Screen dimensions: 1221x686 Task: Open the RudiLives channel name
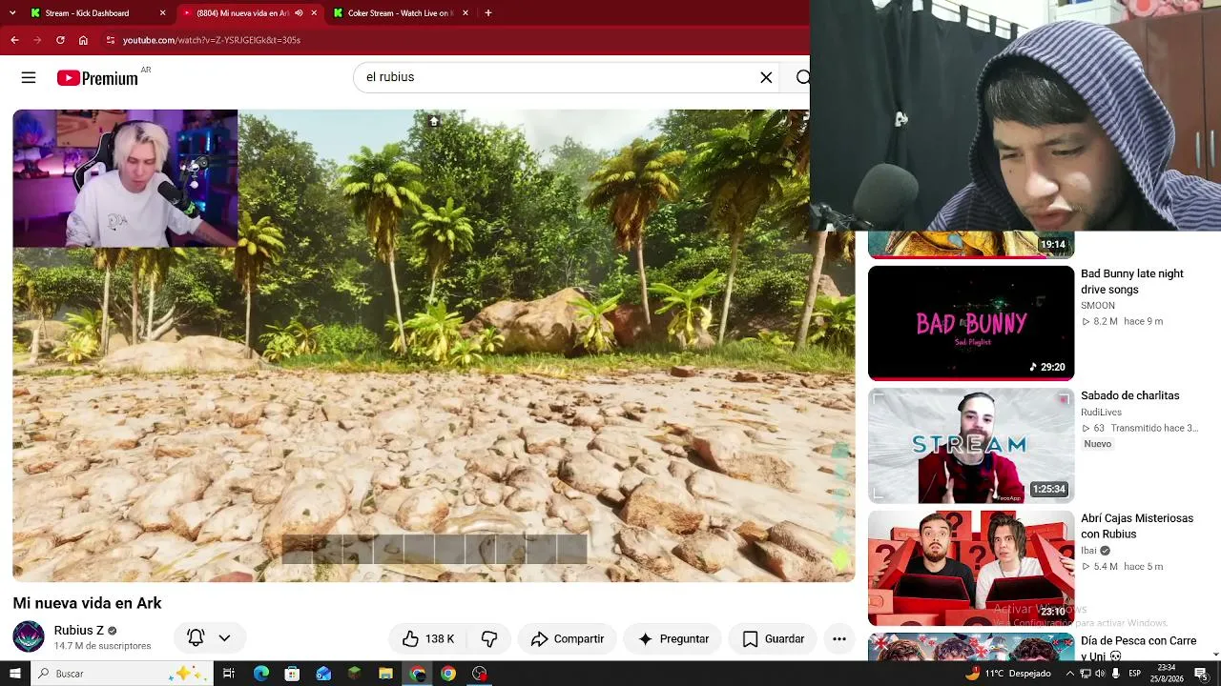click(1101, 413)
